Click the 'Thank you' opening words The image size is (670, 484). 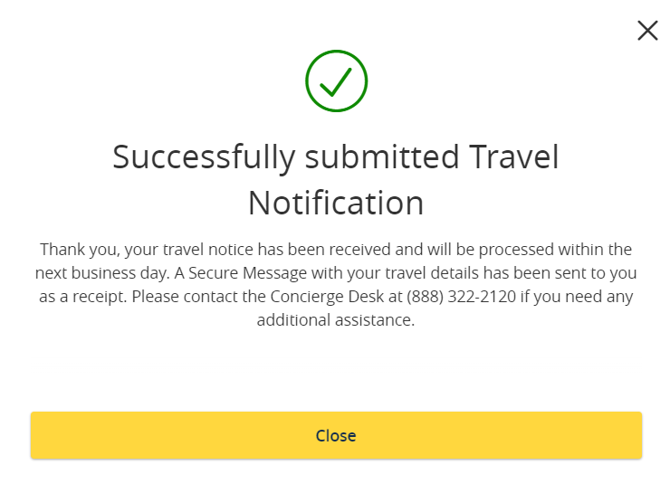pos(77,250)
